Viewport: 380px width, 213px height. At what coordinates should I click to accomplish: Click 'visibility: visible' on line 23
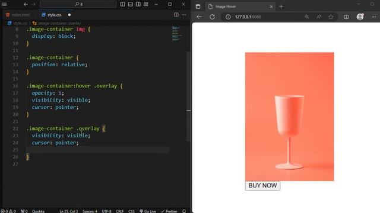61,135
